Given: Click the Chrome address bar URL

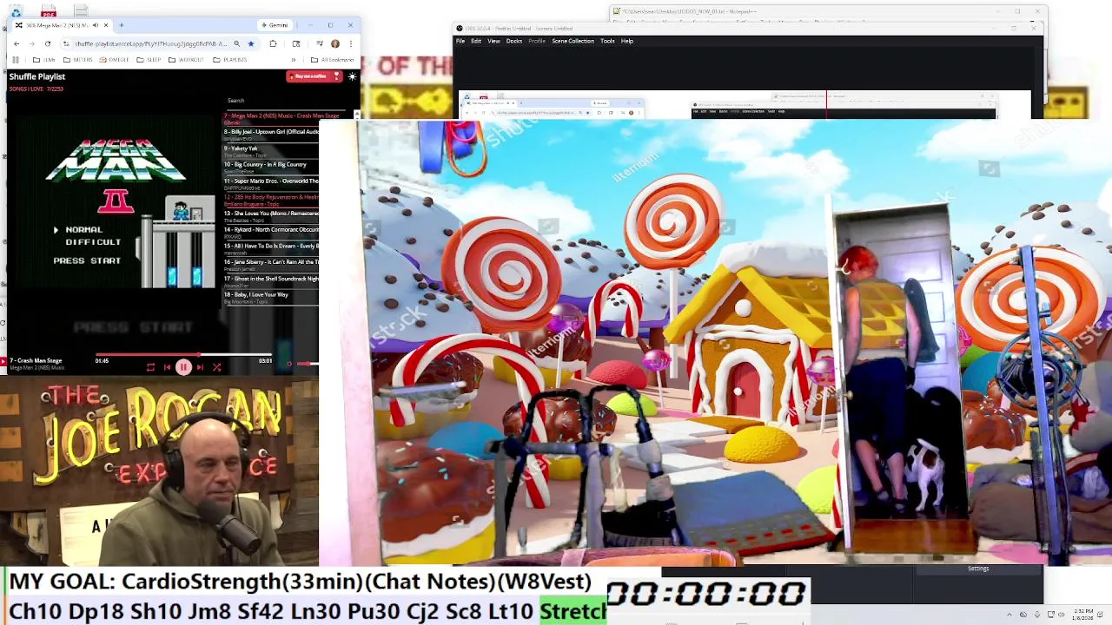Looking at the screenshot, I should (x=150, y=43).
